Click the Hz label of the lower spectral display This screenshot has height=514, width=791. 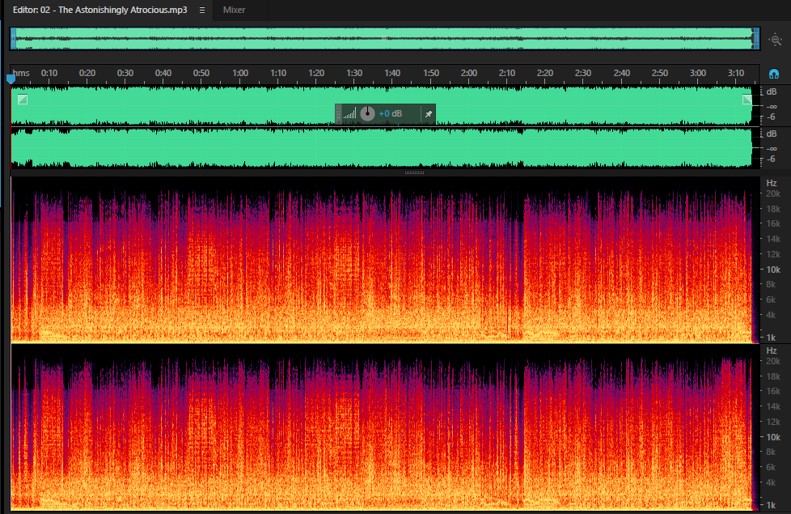(x=772, y=350)
